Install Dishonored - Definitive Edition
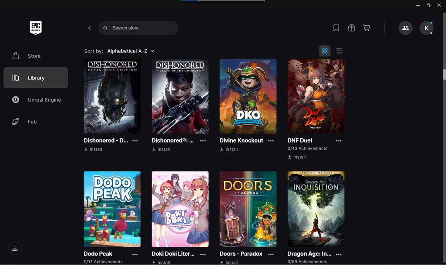Screen dimensions: 446x265 coord(93,149)
